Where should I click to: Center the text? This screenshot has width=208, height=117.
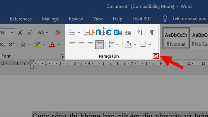coord(81,44)
